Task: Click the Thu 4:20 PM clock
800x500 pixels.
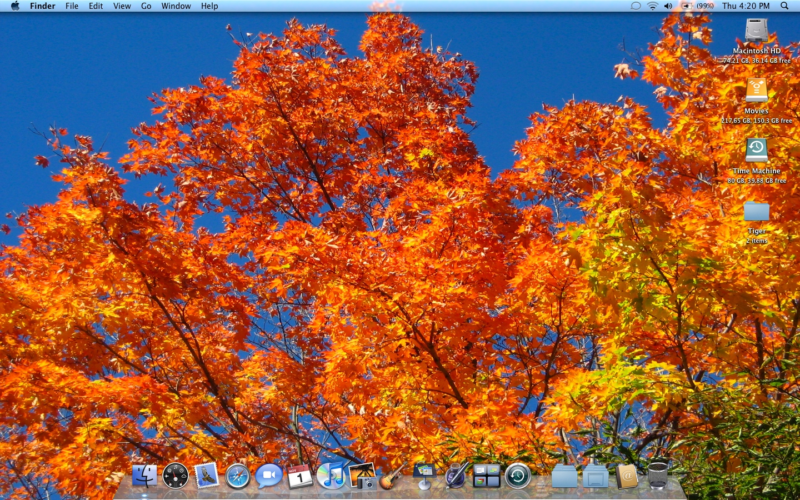Action: [746, 6]
